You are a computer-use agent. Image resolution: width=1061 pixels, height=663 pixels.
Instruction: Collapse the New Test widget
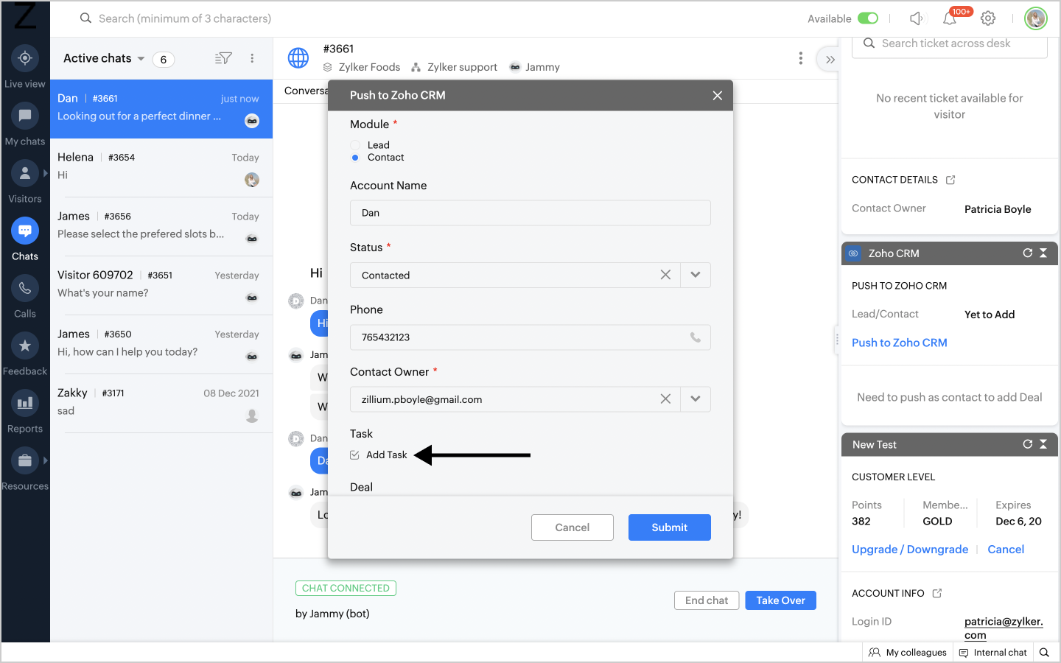tap(1043, 444)
